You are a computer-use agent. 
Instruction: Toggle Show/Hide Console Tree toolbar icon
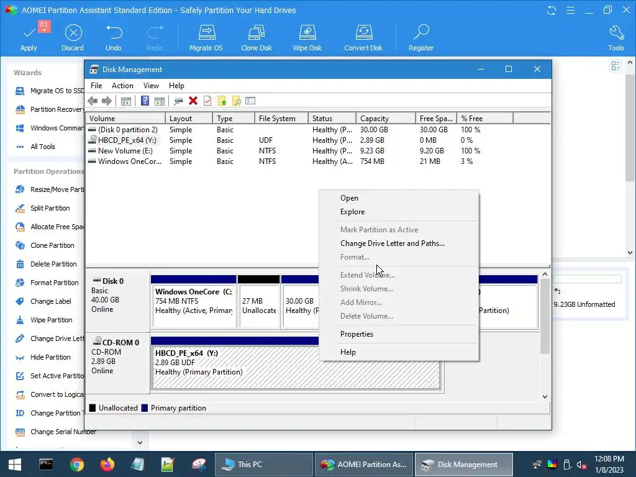pos(125,101)
